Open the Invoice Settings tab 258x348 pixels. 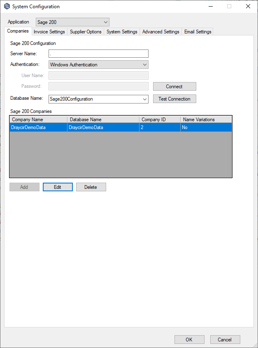pyautogui.click(x=49, y=32)
